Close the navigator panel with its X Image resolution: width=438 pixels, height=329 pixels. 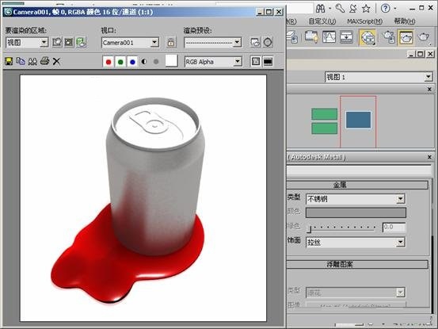[429, 89]
